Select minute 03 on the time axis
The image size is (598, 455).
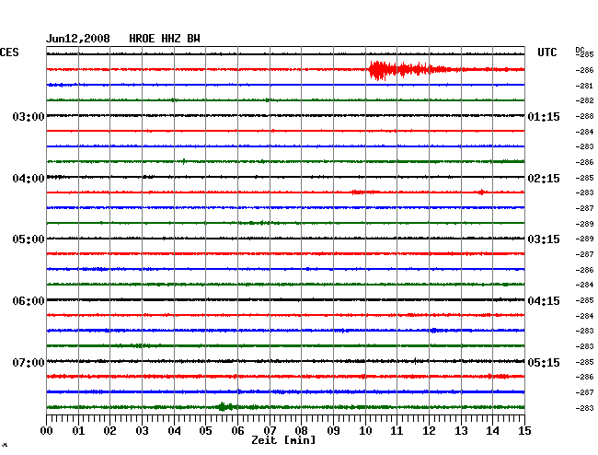point(142,430)
